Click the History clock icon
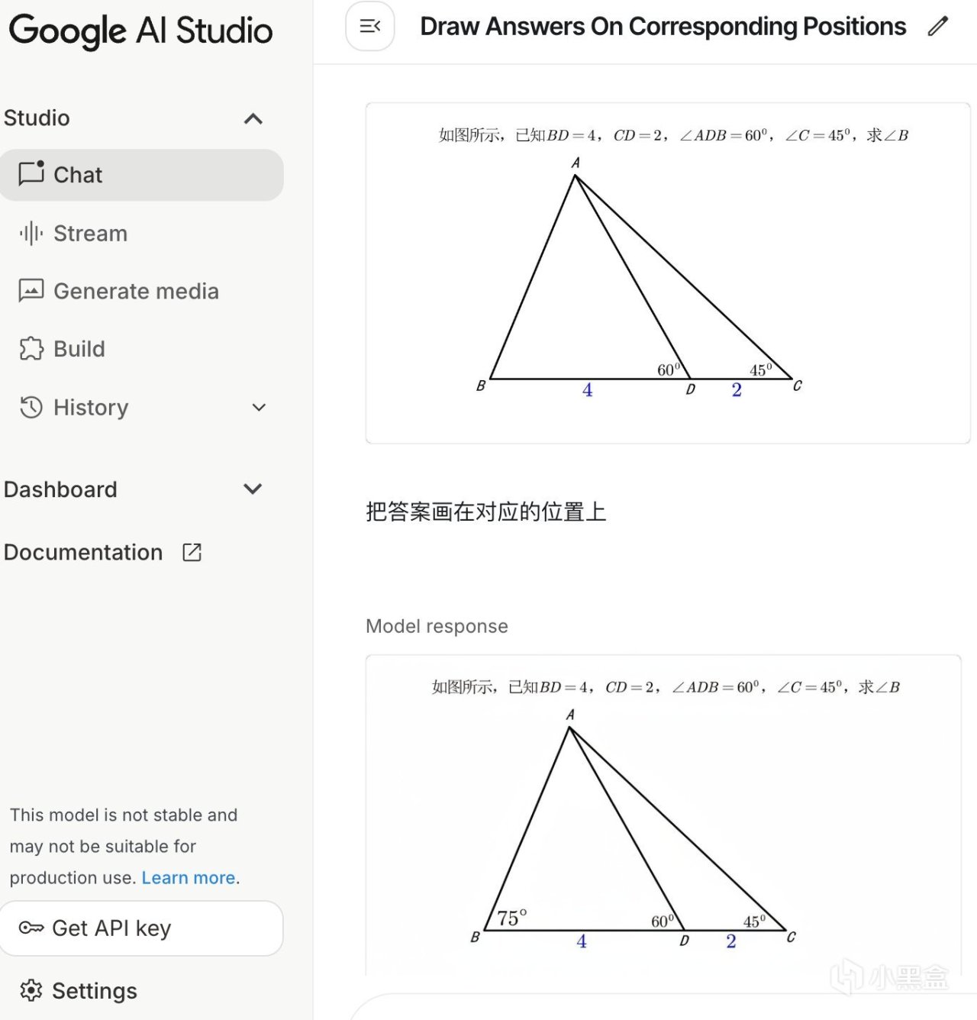Screen dimensions: 977x1020 coord(31,407)
